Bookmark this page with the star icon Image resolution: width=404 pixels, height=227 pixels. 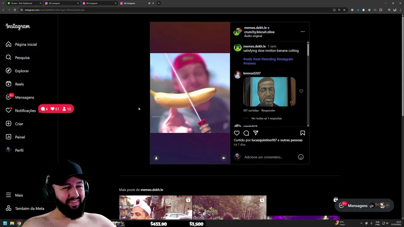click(x=344, y=10)
